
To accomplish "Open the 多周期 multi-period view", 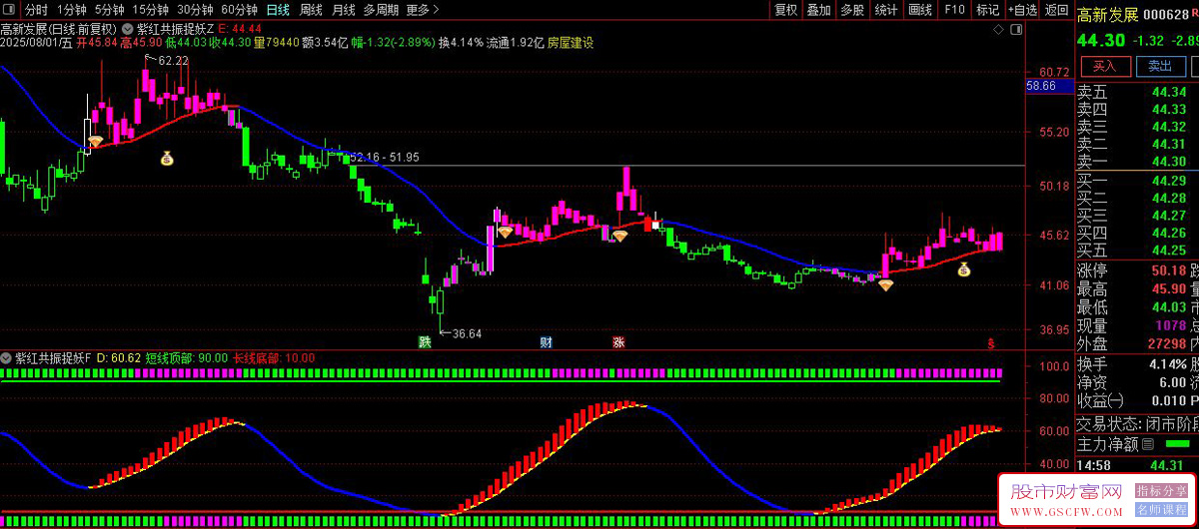I will pyautogui.click(x=381, y=10).
